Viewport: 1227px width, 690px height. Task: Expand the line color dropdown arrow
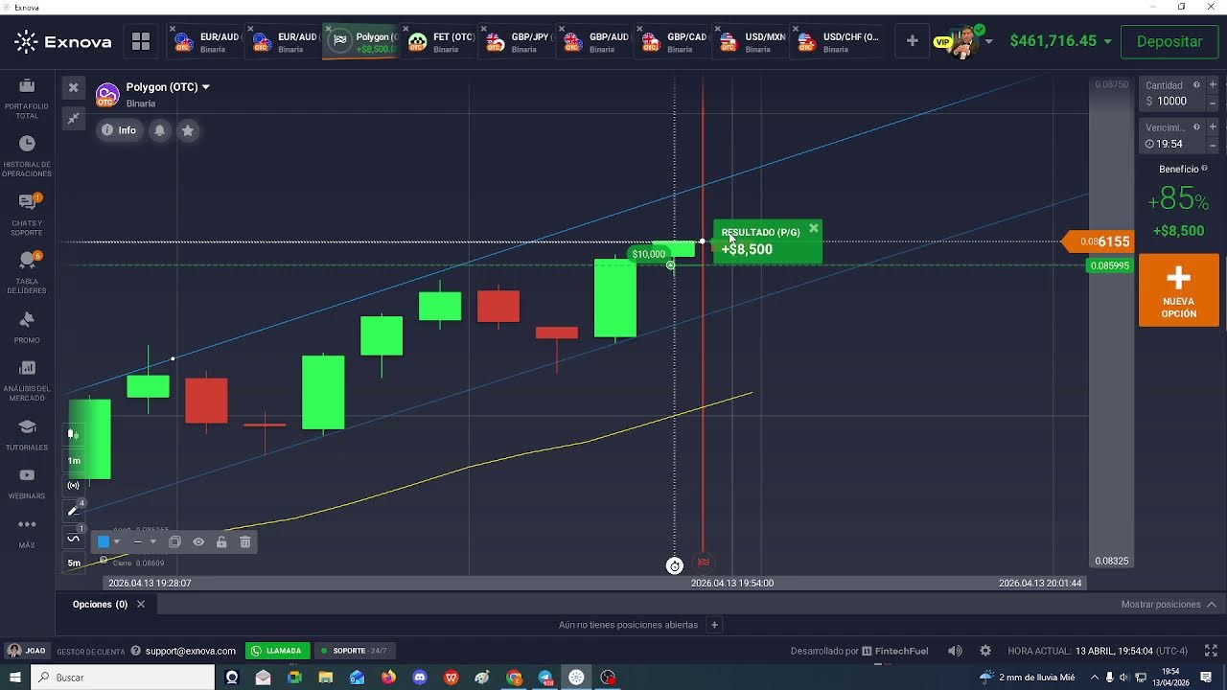117,541
